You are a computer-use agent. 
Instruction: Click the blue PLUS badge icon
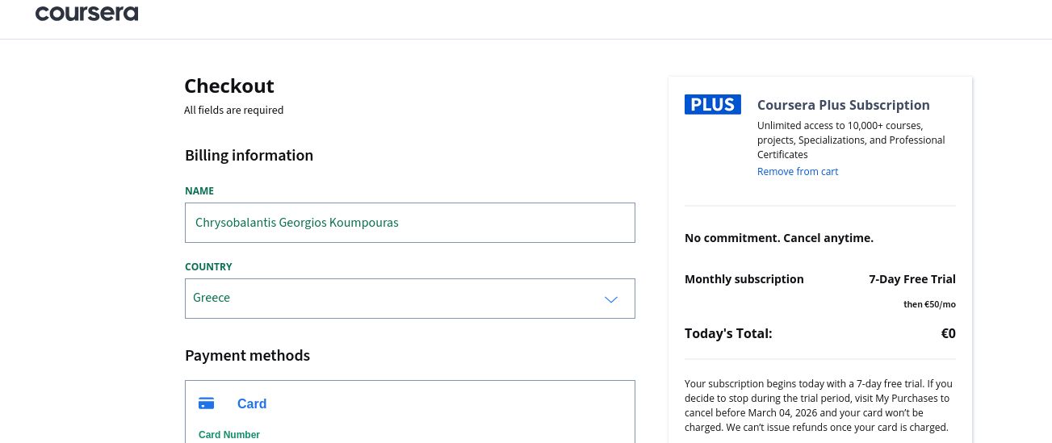(x=712, y=104)
